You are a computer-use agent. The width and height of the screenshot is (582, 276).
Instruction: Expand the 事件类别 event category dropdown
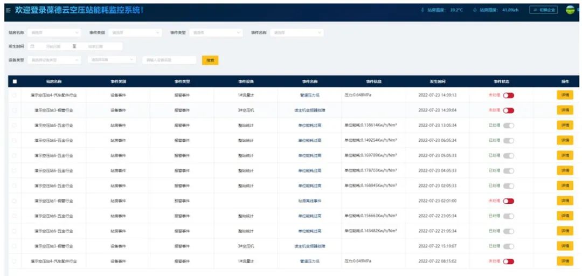[x=135, y=32]
